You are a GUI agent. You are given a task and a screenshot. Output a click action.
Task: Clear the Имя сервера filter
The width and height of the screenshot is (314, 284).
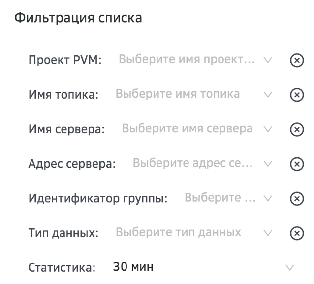tap(295, 129)
